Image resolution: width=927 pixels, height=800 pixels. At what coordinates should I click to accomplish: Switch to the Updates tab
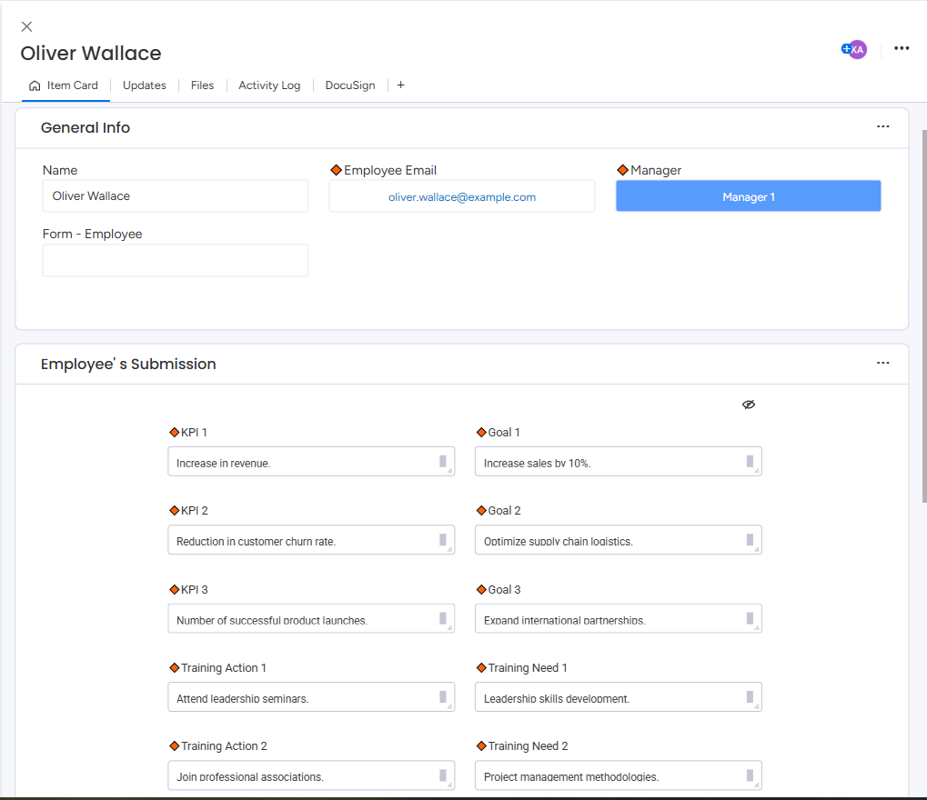pos(145,85)
